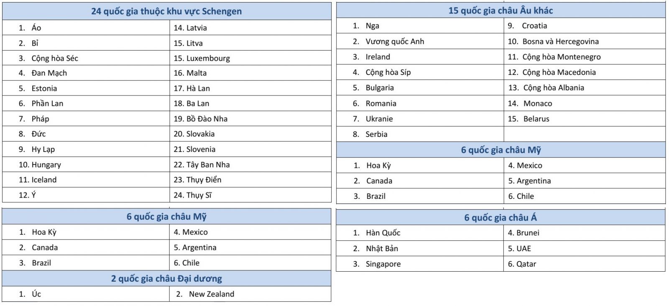This screenshot has width=669, height=306.
Task: Click the "24 quốc gia thuộc khu vực Schengen" header
Action: pos(166,11)
